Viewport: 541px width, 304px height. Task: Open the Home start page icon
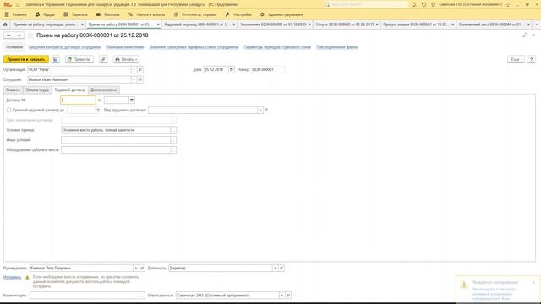[5, 24]
